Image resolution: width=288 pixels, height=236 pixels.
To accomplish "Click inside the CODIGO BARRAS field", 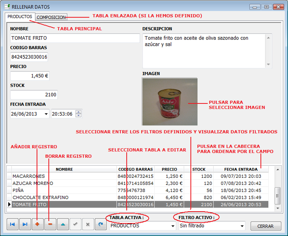I will point(29,57).
